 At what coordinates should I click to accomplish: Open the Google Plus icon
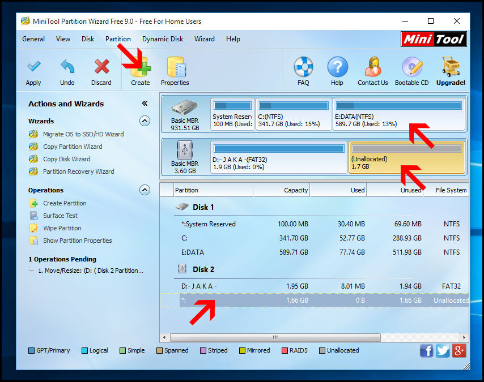pyautogui.click(x=459, y=351)
